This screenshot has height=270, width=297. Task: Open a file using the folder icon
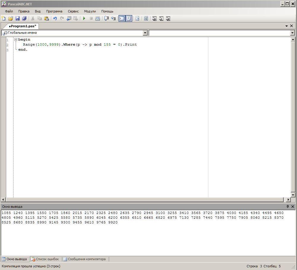pyautogui.click(x=11, y=18)
